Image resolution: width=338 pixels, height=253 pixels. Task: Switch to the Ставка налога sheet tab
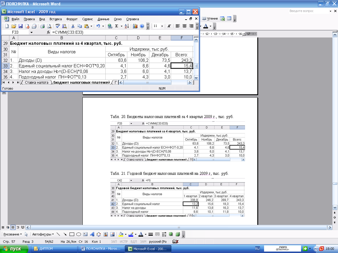36,82
